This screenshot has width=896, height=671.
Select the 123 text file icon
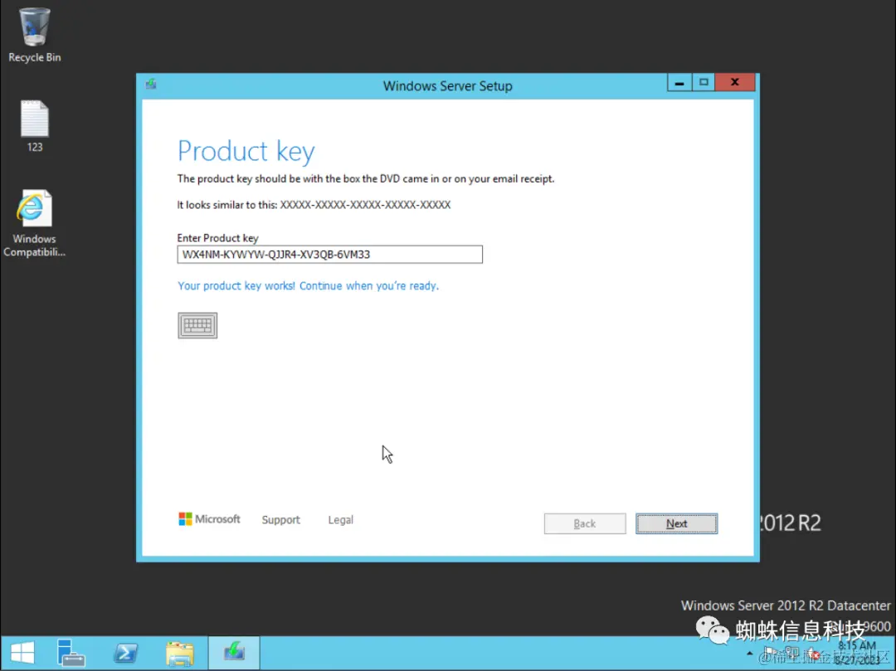coord(34,126)
